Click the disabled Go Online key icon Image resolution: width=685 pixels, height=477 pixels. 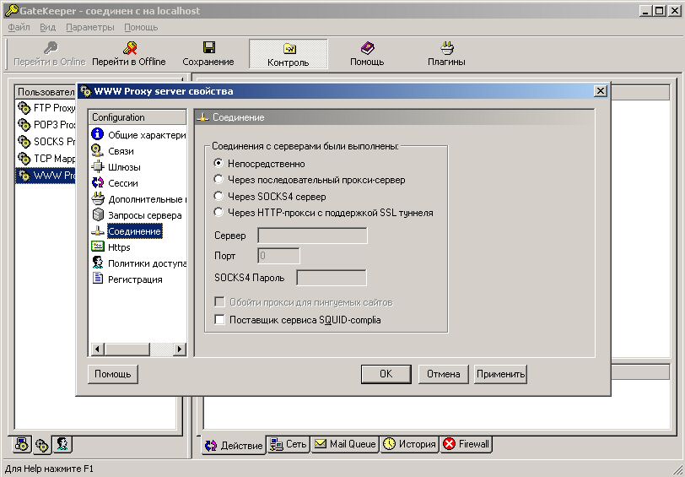click(x=51, y=47)
